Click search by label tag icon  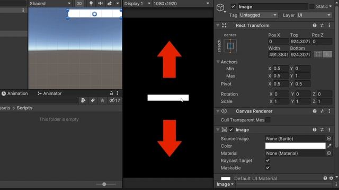tap(93, 100)
